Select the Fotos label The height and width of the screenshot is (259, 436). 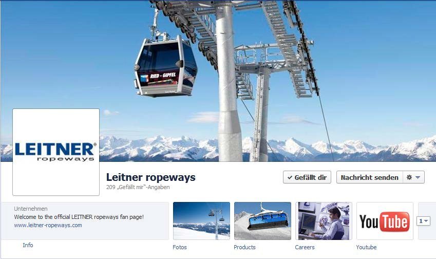tap(180, 247)
